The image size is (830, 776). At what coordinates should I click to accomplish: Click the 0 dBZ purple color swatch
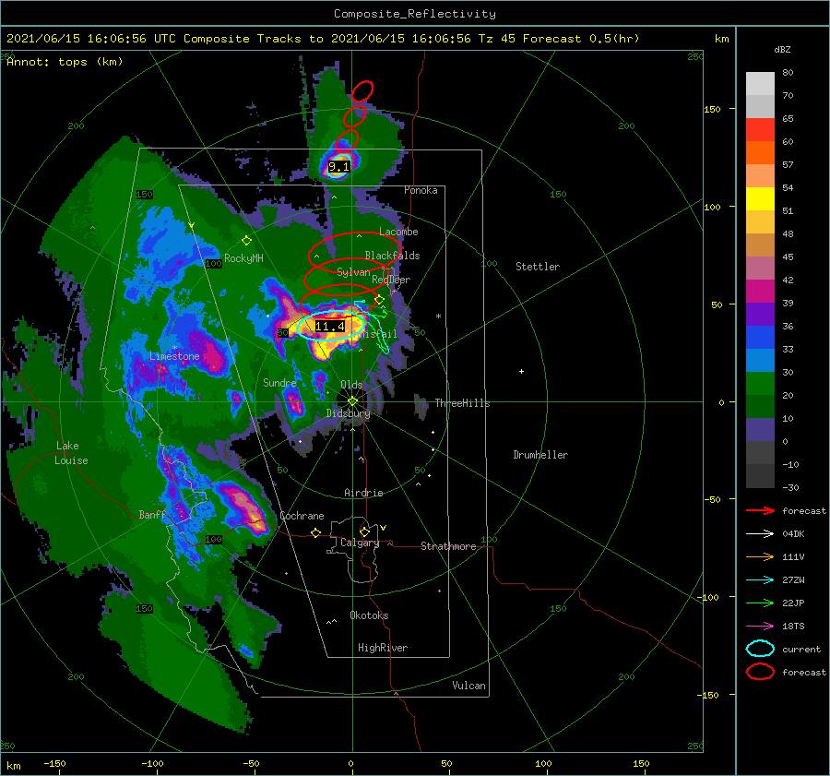[760, 430]
